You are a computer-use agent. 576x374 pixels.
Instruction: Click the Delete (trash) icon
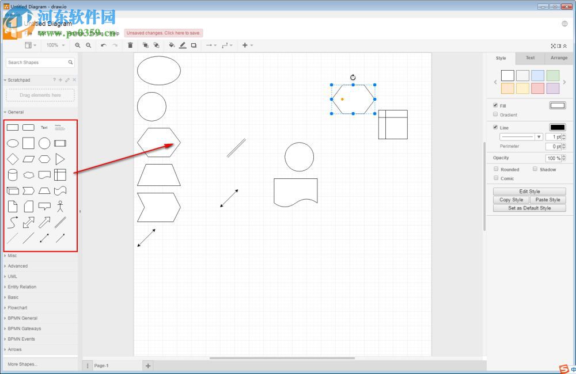130,45
